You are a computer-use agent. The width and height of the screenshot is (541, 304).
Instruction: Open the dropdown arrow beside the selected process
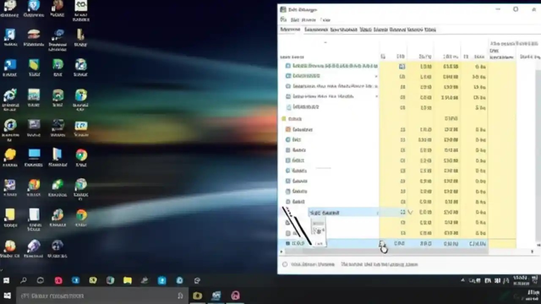[410, 212]
